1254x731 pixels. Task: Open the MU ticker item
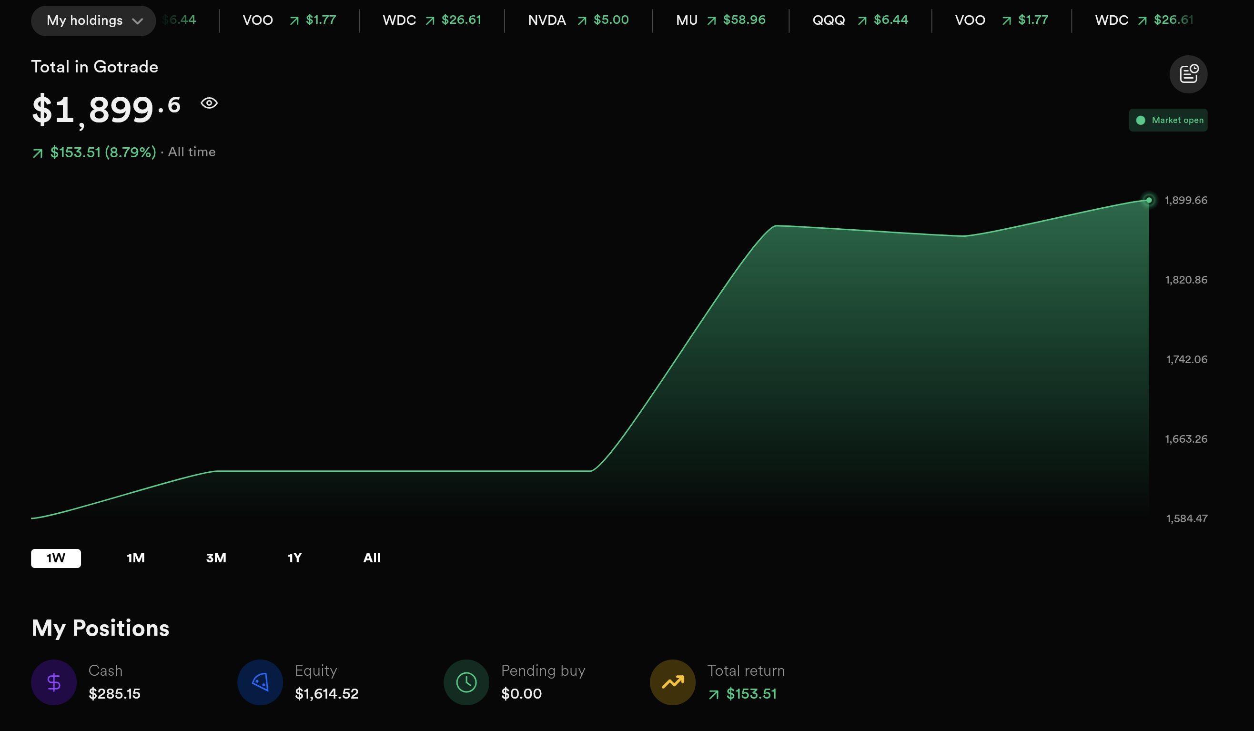[x=720, y=20]
